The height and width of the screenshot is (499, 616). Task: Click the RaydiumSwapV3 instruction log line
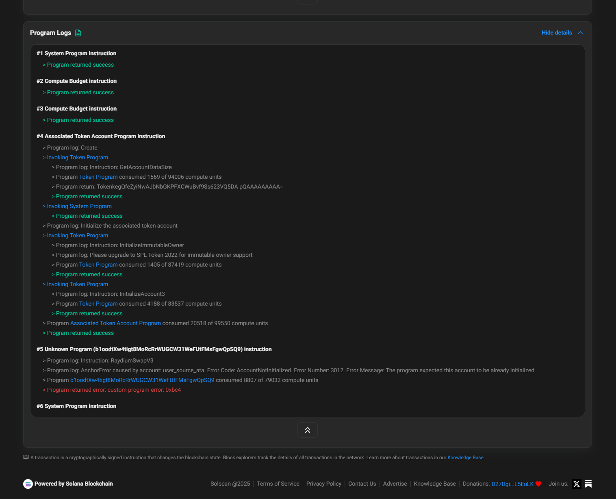98,360
